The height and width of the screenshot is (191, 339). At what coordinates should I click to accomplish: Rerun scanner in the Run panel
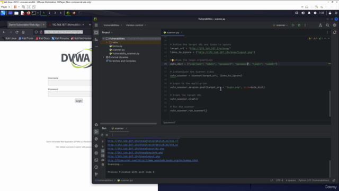click(x=102, y=135)
